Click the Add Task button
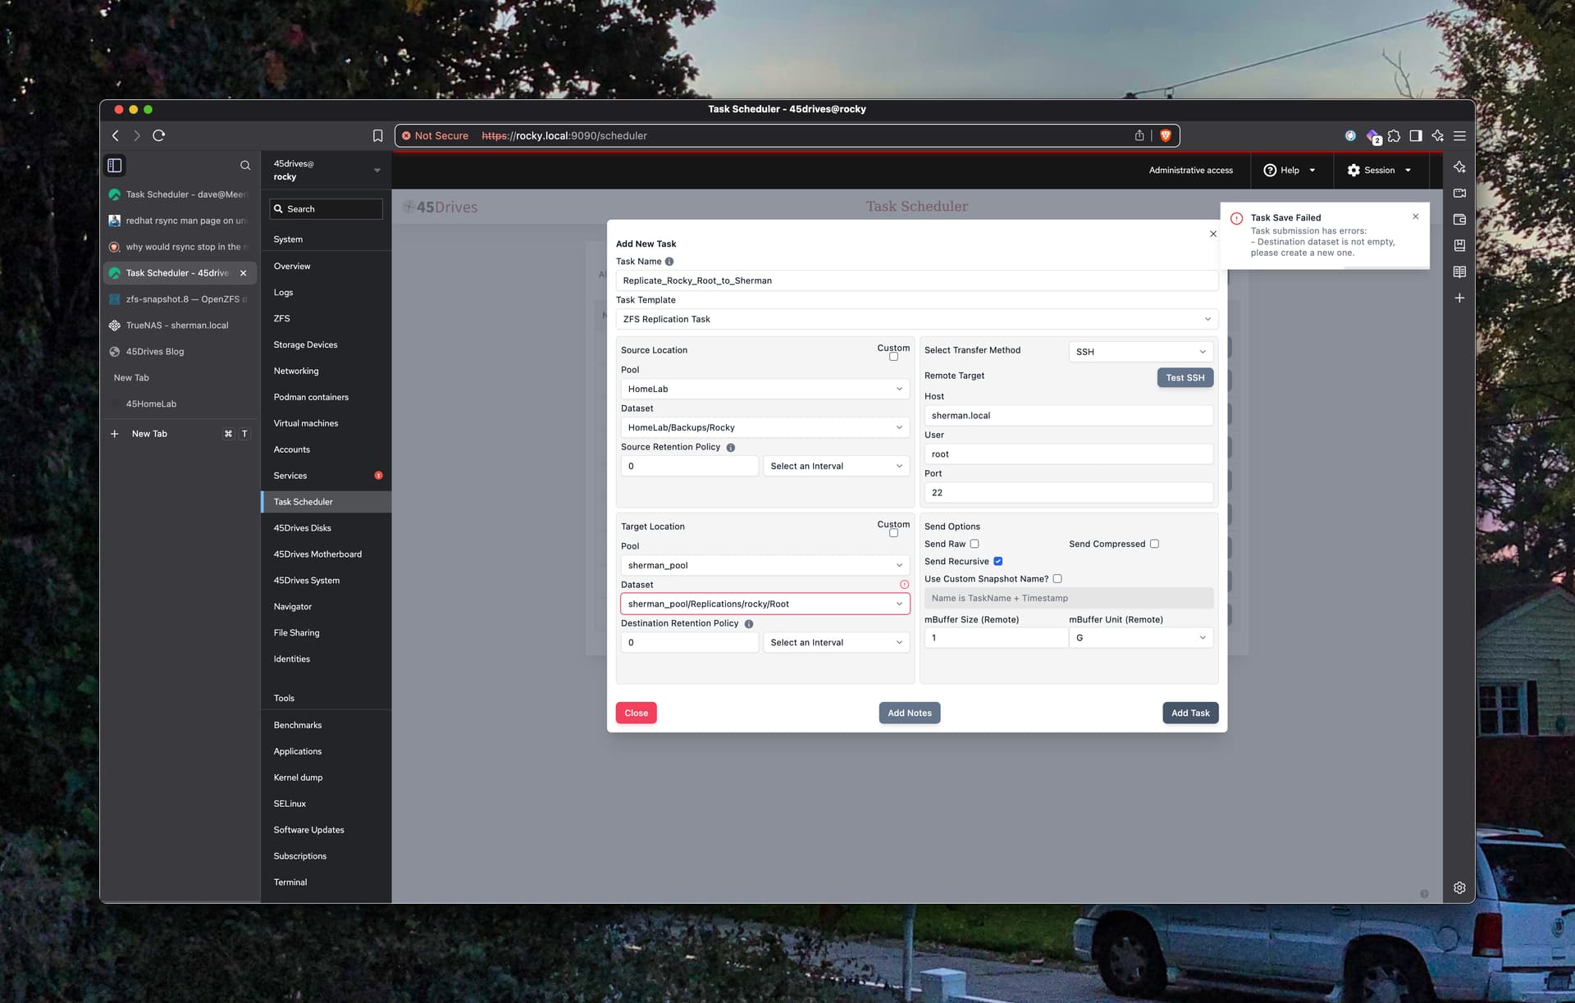This screenshot has height=1003, width=1575. 1190,713
